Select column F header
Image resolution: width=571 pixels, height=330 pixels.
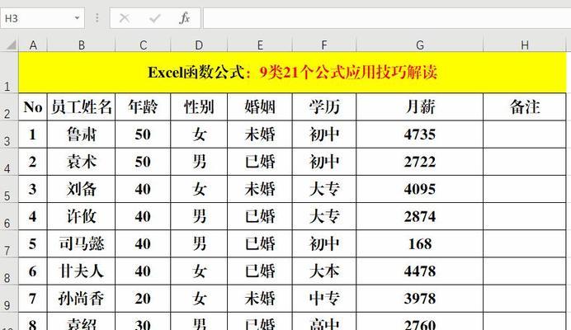[x=323, y=45]
